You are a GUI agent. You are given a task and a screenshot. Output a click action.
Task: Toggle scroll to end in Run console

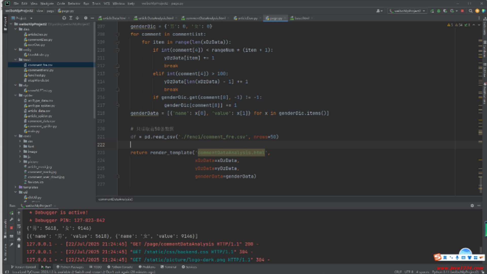(19, 233)
